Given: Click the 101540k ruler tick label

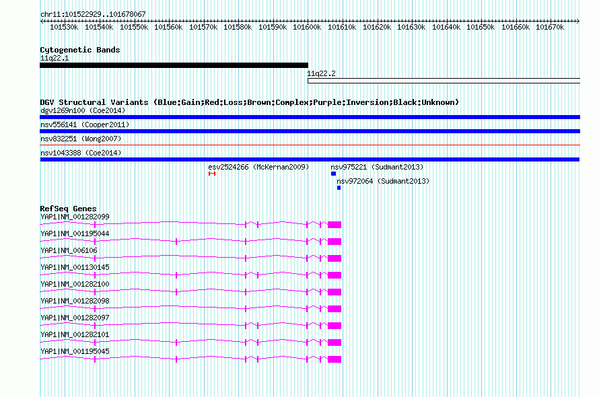Looking at the screenshot, I should [99, 27].
